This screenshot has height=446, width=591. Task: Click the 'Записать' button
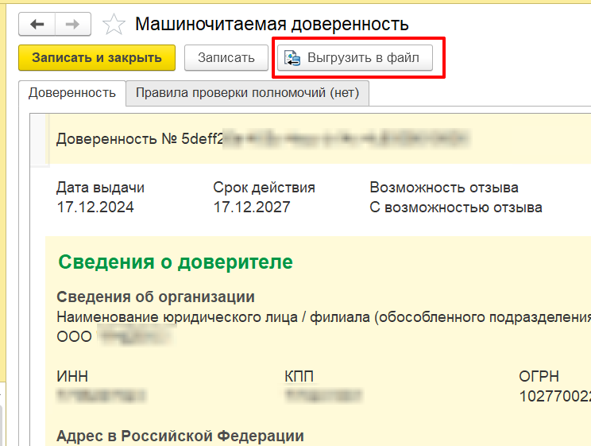tap(226, 58)
